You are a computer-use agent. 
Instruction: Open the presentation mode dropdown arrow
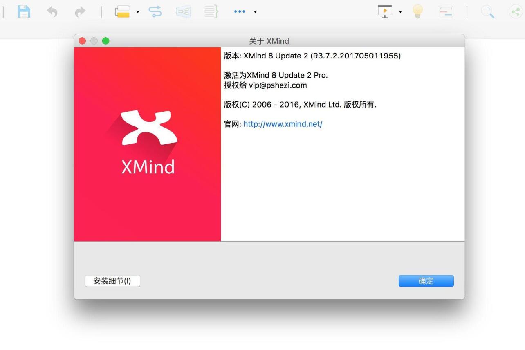(x=400, y=12)
